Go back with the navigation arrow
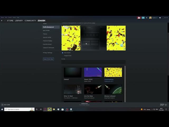The height and width of the screenshot is (127, 169). (2, 21)
